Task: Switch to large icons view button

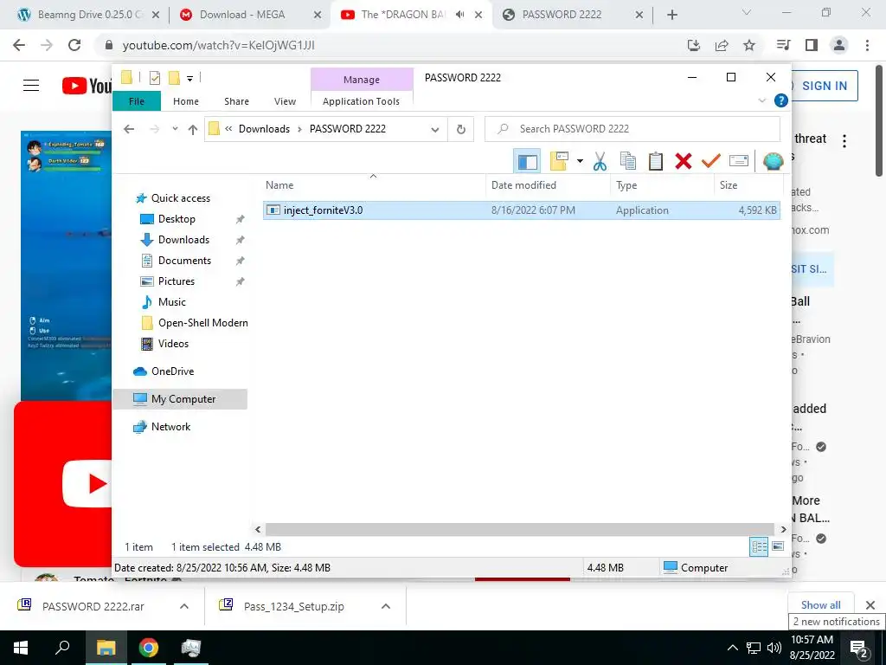Action: coord(778,546)
